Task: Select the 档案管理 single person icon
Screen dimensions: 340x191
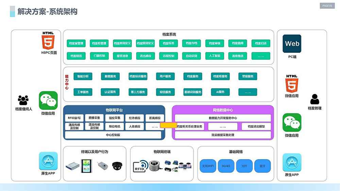Action: click(x=314, y=99)
